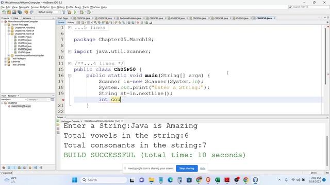Click the red breakpoint icon in editor toolbar
Viewport: 330px width, 185px height.
click(138, 23)
